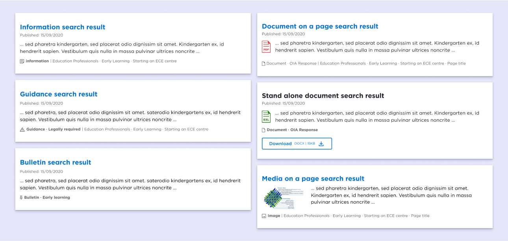Click the document icon beside 'Document · OIA Response | Education'
508x241 pixels.
[264, 64]
